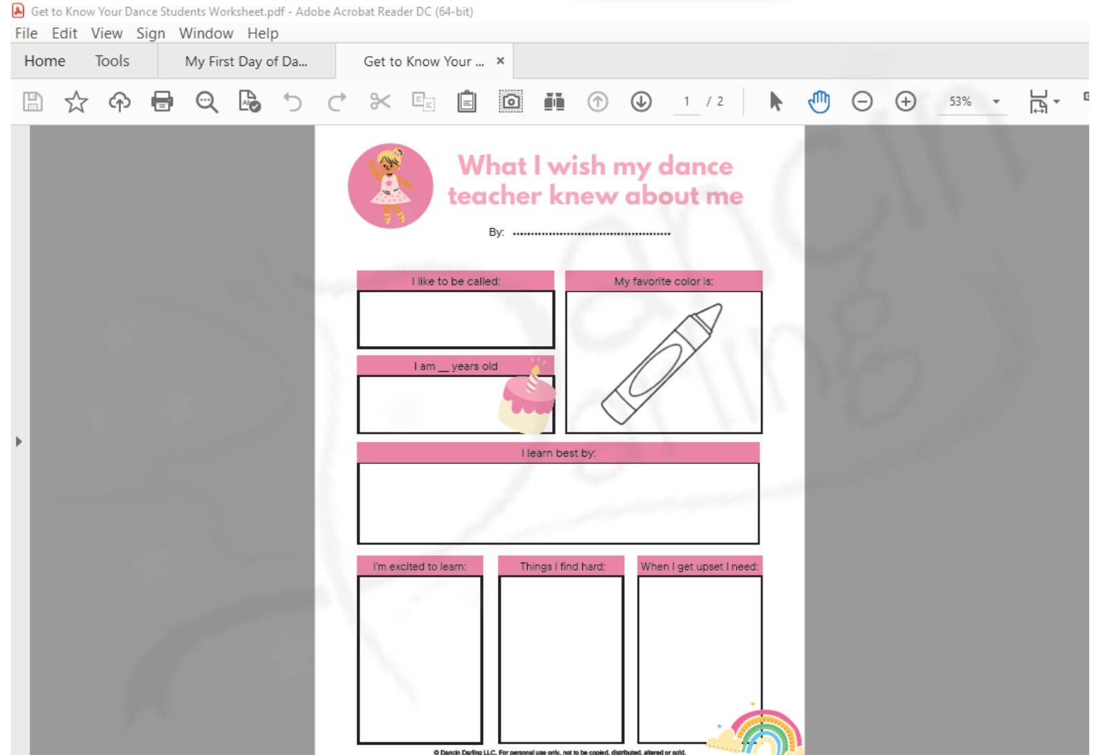This screenshot has height=755, width=1094.
Task: Open the Share document upload icon
Action: pos(119,101)
